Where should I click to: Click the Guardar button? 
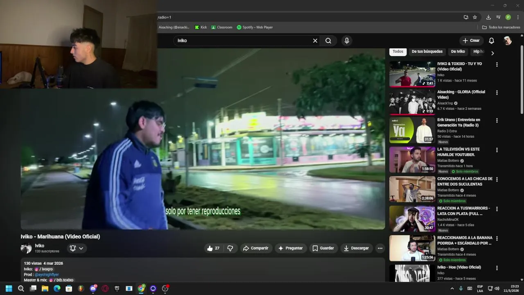(323, 248)
